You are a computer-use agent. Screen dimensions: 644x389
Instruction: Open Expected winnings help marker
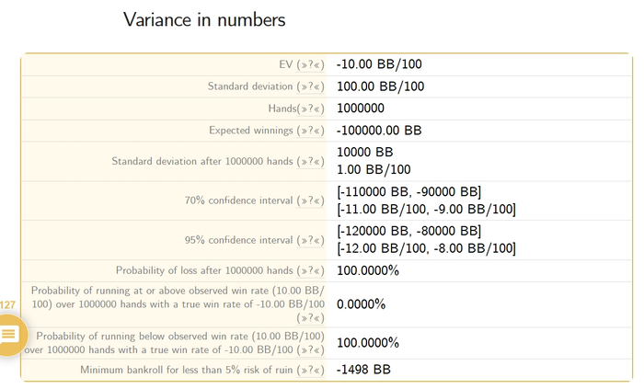(310, 131)
